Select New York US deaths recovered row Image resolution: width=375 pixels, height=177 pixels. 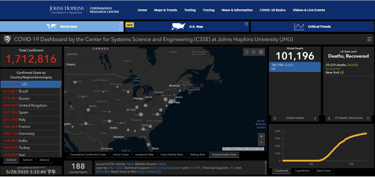click(349, 69)
